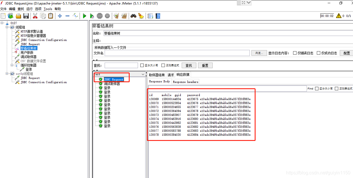This screenshot has width=353, height=178.
Task: Open the 帮助 menu
Action: point(57,9)
